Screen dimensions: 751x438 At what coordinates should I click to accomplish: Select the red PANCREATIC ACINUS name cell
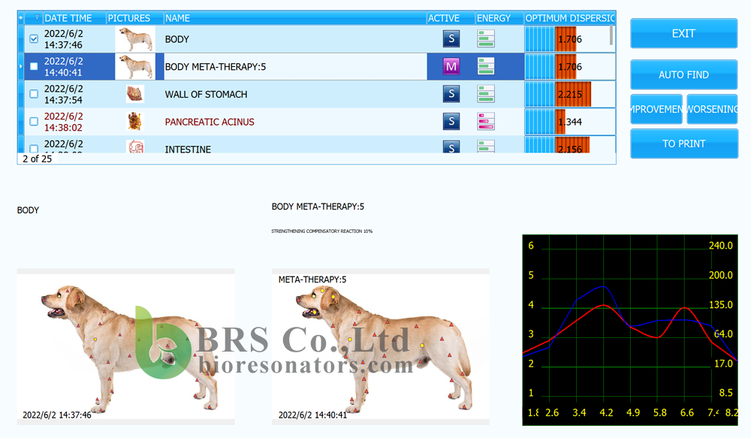(x=295, y=122)
